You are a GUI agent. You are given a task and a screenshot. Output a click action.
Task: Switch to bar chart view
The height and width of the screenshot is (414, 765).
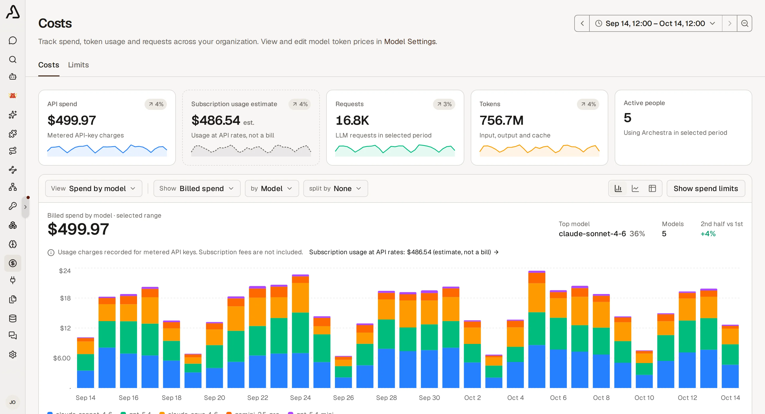pos(618,188)
